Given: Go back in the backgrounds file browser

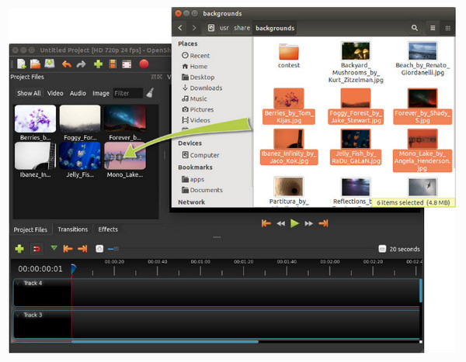Looking at the screenshot, I should tap(180, 28).
